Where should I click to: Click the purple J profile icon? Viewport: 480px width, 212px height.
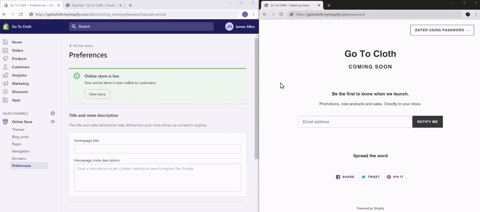click(x=245, y=14)
